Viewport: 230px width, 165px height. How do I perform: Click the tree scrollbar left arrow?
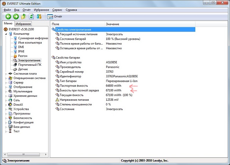pyautogui.click(x=5, y=154)
